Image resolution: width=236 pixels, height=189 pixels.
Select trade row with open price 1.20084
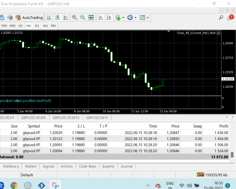115,151
